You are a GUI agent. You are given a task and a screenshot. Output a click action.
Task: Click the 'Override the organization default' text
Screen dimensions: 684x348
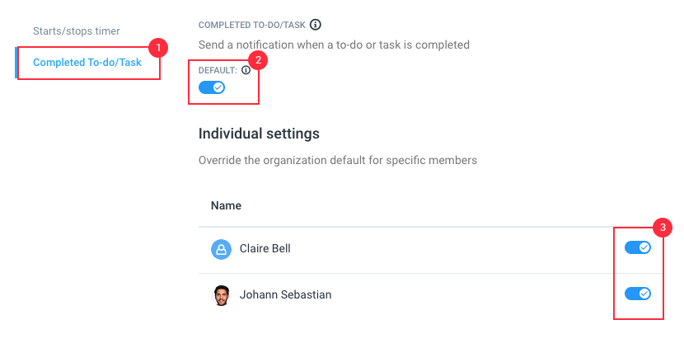coord(338,160)
